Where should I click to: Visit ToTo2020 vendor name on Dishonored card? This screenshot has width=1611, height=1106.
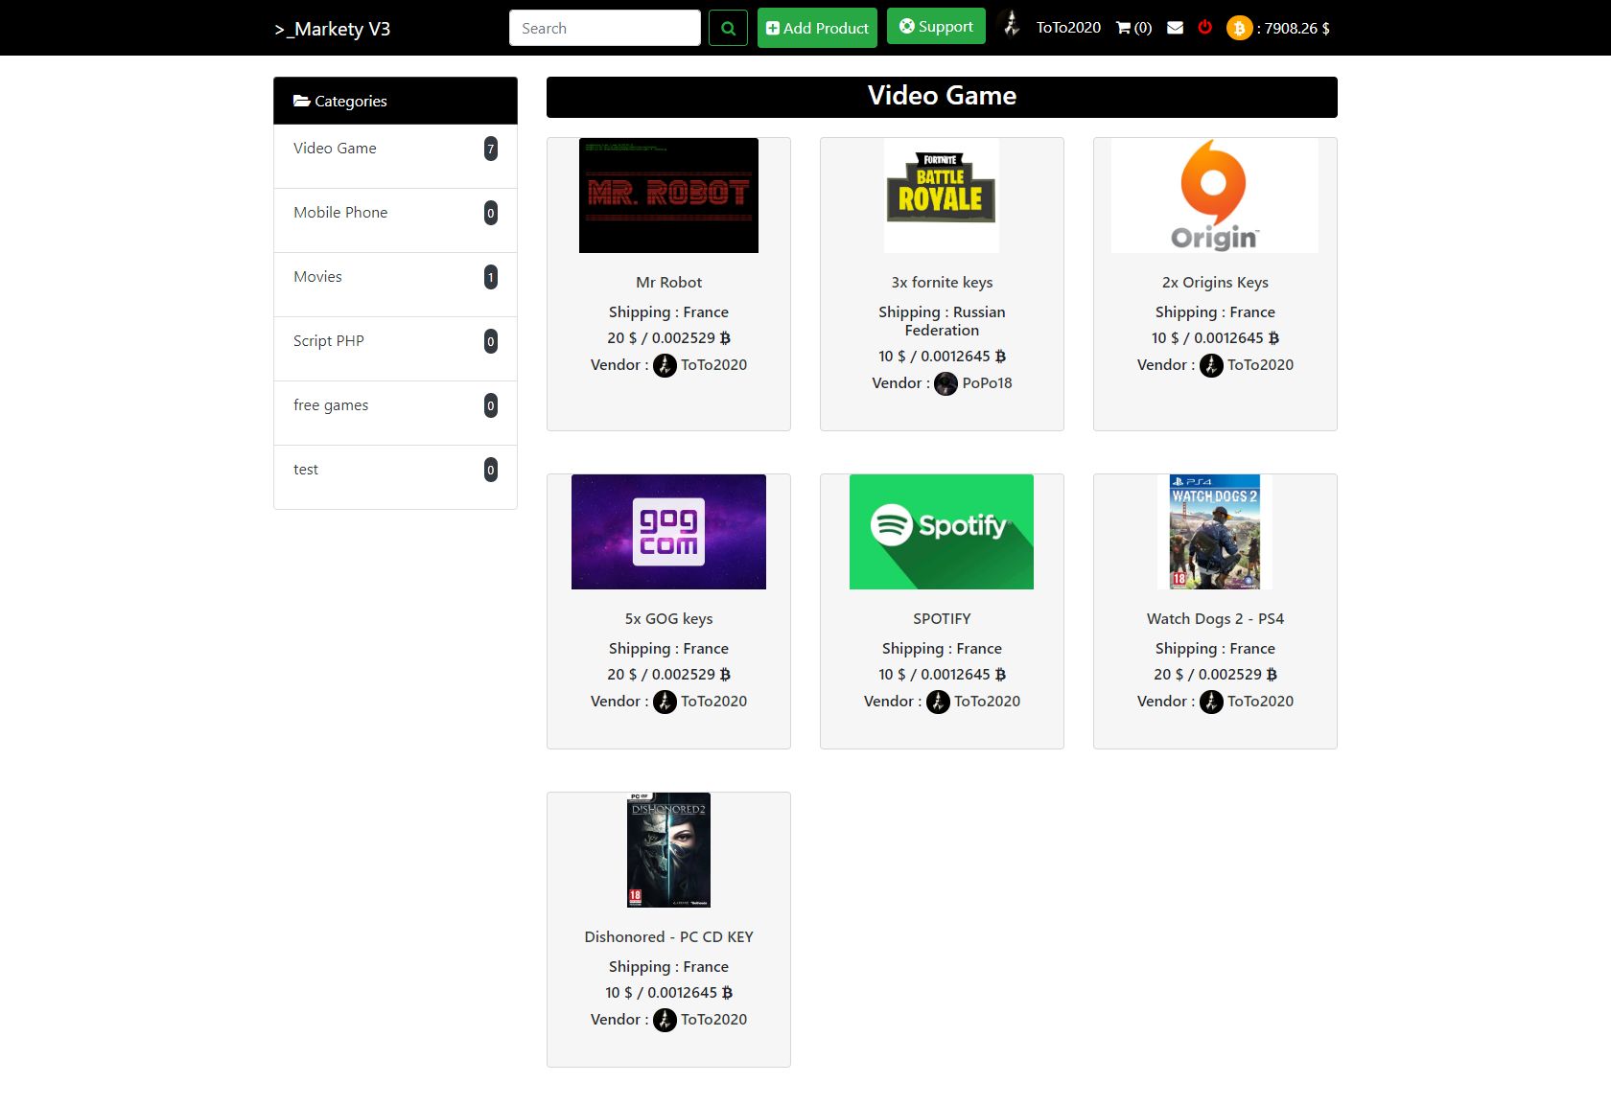tap(713, 1020)
